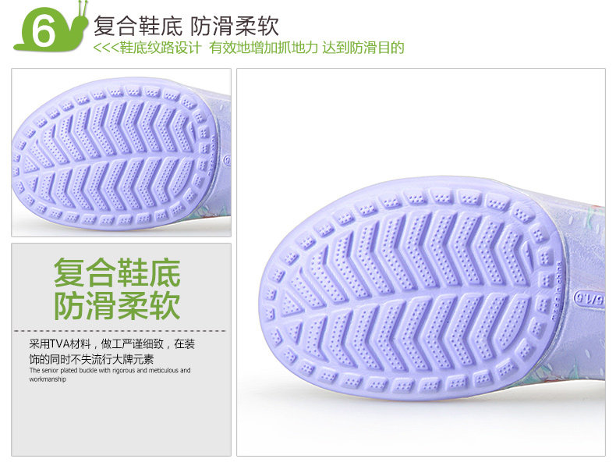Click the round size stamp on large shoe
Screen dimensions: 616x466
589,297
